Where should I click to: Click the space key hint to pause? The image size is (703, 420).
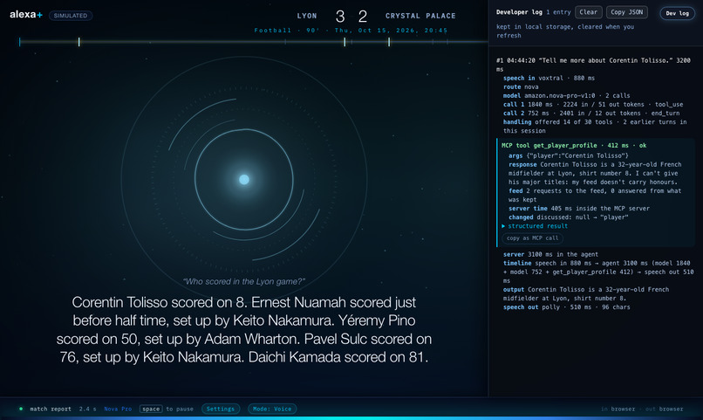[151, 409]
